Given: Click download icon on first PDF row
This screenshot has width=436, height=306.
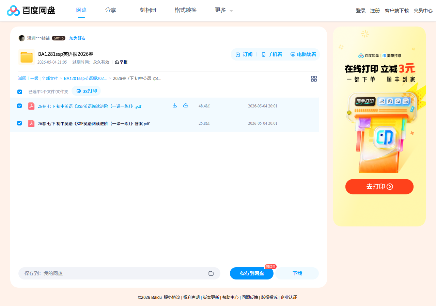Looking at the screenshot, I should pyautogui.click(x=175, y=106).
